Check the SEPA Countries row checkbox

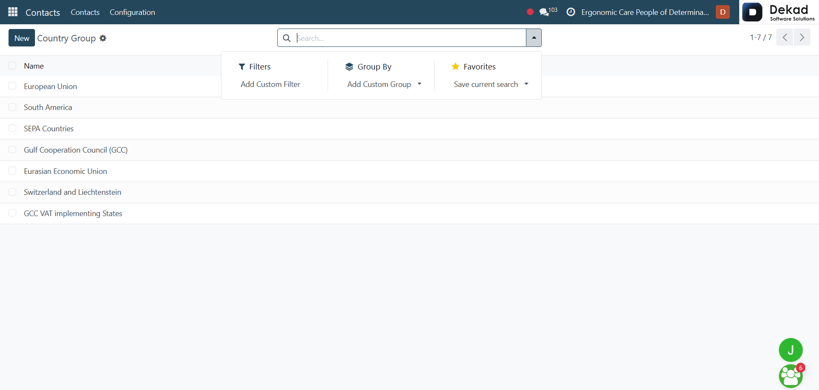pos(12,128)
